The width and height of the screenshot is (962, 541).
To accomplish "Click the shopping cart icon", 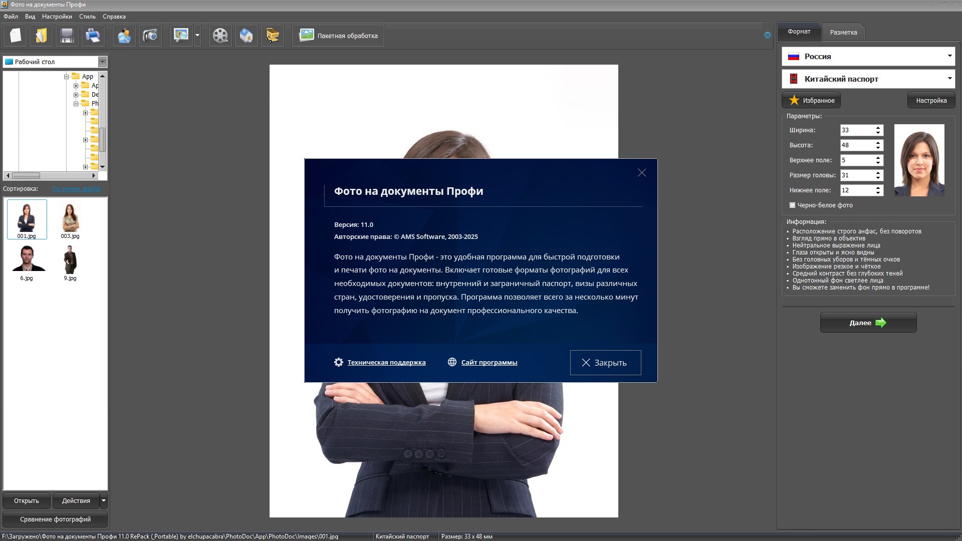I will click(x=273, y=36).
